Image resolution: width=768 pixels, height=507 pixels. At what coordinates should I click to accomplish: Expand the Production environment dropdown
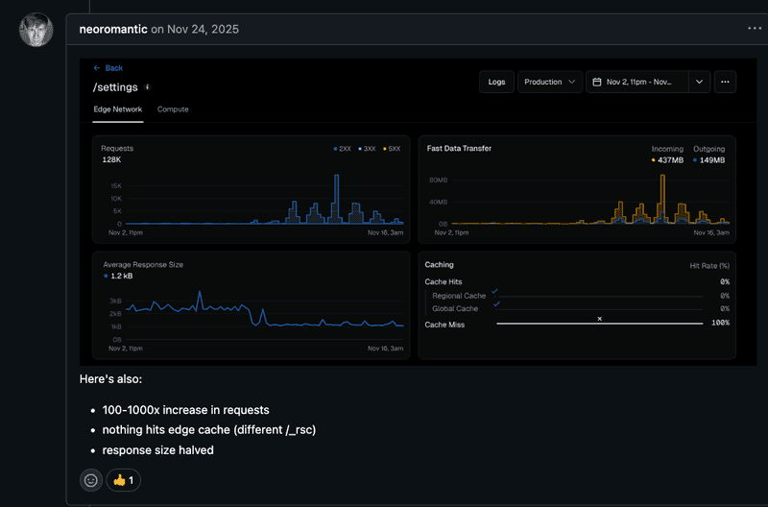(x=549, y=82)
